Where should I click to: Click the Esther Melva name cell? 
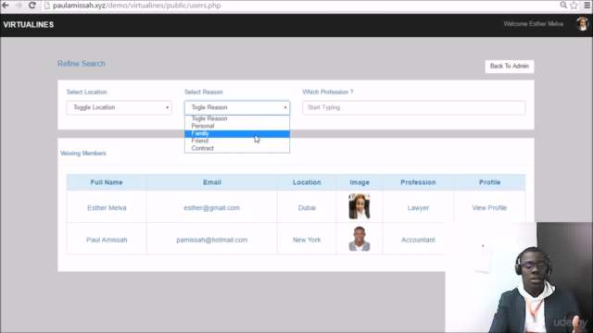107,207
